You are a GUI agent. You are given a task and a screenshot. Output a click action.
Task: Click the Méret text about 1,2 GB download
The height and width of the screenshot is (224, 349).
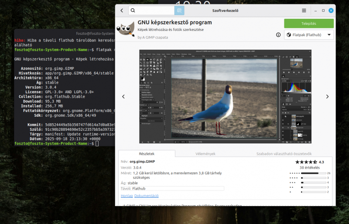(x=178, y=175)
